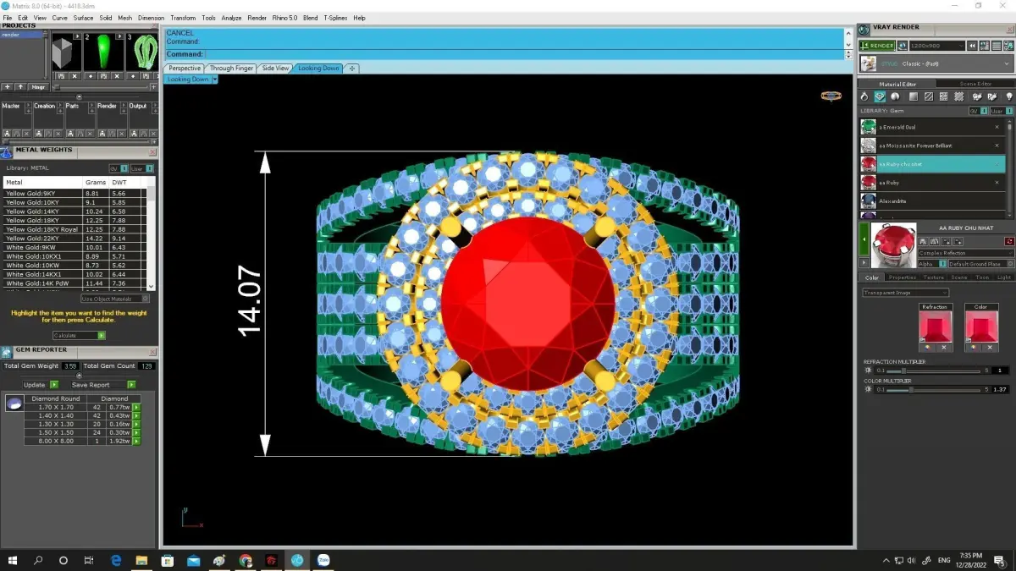This screenshot has width=1016, height=571.
Task: Select the aa Moissanite Forever Brilliant material
Action: [931, 145]
